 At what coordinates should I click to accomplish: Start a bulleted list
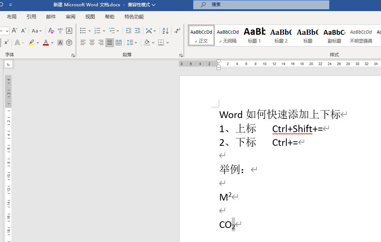click(83, 31)
